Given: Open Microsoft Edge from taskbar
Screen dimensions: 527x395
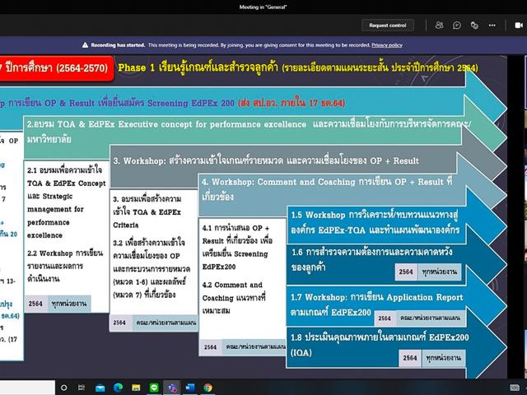Looking at the screenshot, I should pos(118,388).
